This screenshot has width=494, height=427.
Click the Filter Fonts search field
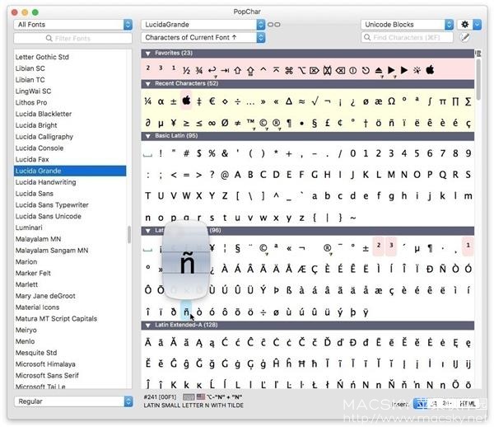(x=72, y=38)
